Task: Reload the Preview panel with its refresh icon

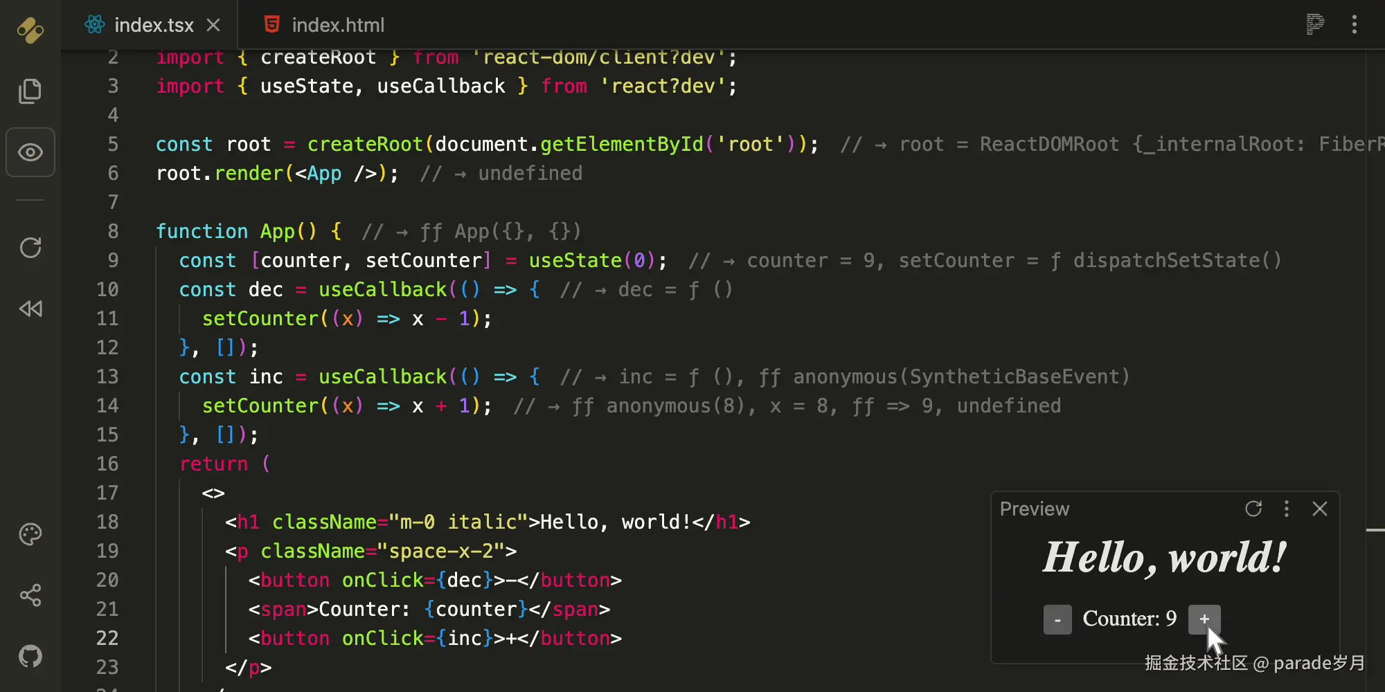Action: (x=1253, y=509)
